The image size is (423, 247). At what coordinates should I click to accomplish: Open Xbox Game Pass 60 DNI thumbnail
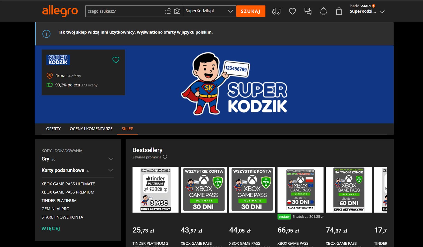coord(349,190)
